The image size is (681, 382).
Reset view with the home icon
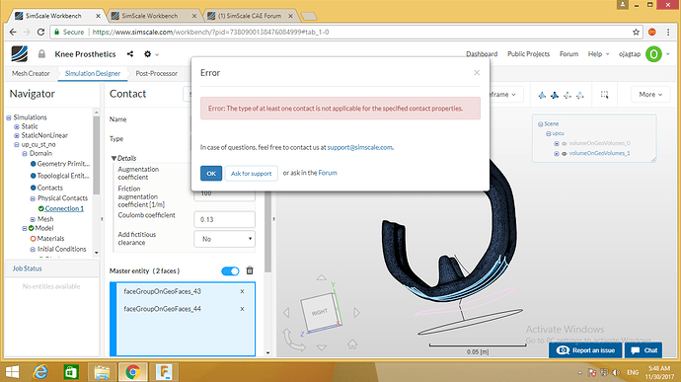click(352, 344)
